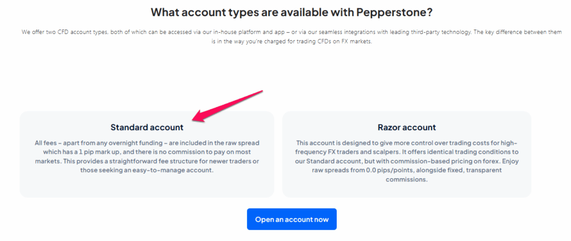Click the red arrow pointing at Standard account
Image resolution: width=571 pixels, height=241 pixels.
coord(228,106)
